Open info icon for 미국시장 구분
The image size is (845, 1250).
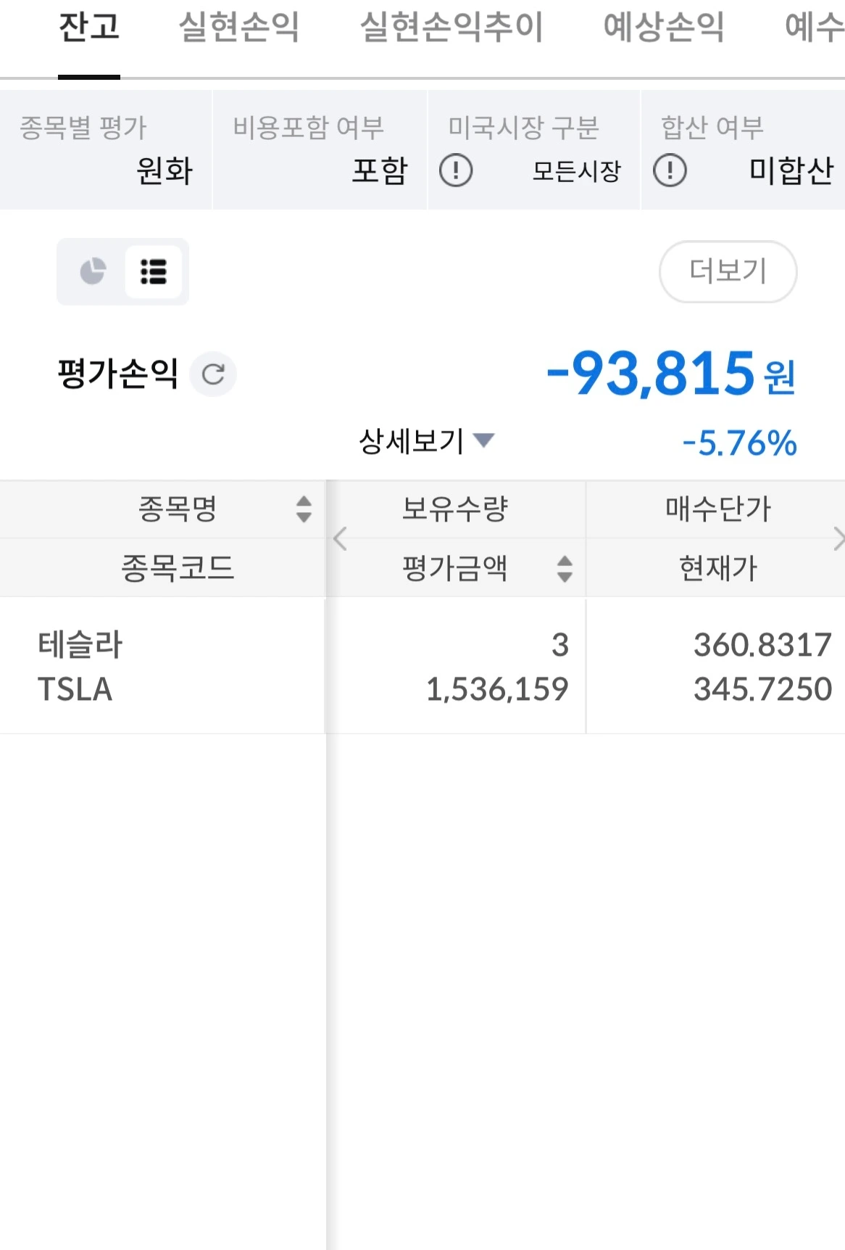coord(456,171)
